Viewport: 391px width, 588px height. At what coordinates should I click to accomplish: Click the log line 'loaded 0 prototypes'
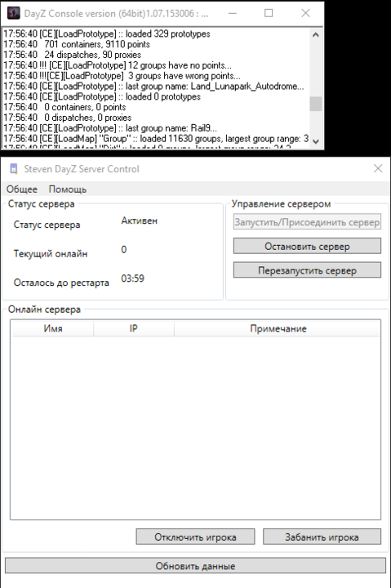(102, 96)
